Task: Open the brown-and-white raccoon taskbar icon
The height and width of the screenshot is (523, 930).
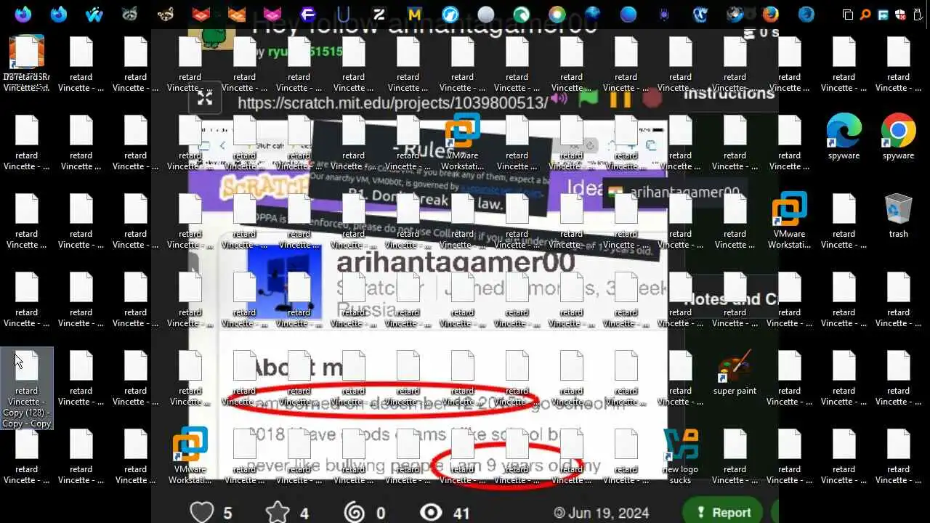Action: point(166,14)
